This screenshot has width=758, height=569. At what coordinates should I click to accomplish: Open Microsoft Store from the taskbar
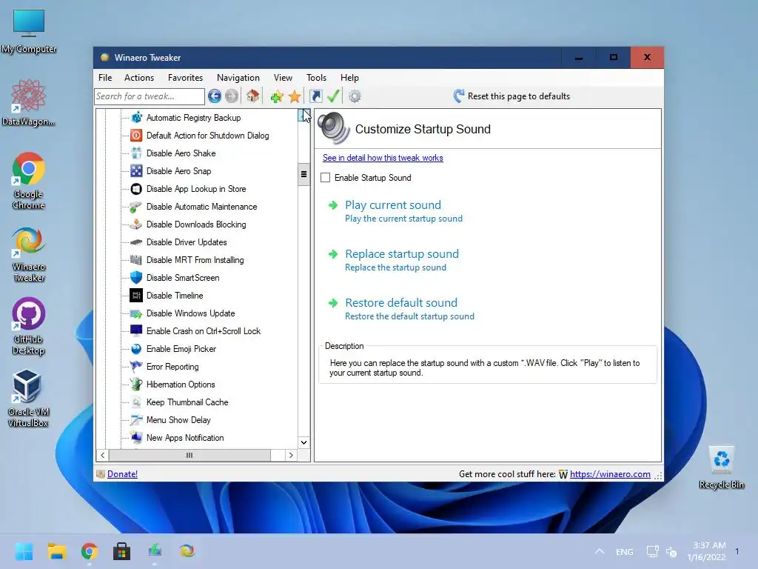122,551
